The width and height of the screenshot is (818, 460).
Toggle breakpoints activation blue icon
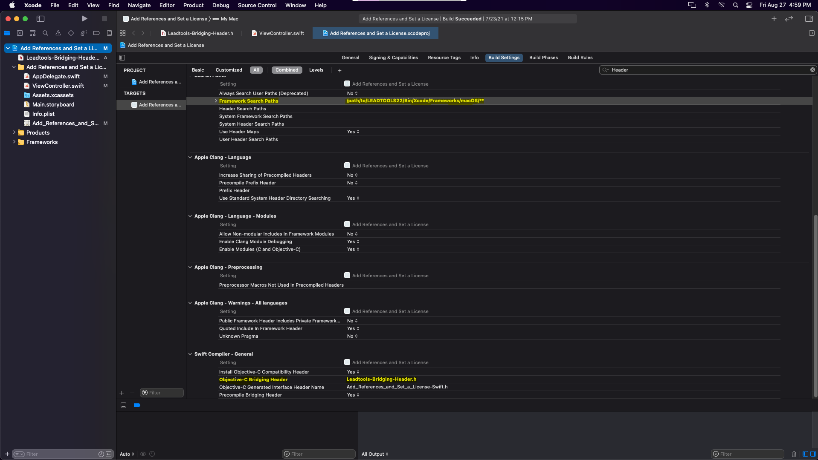point(137,405)
